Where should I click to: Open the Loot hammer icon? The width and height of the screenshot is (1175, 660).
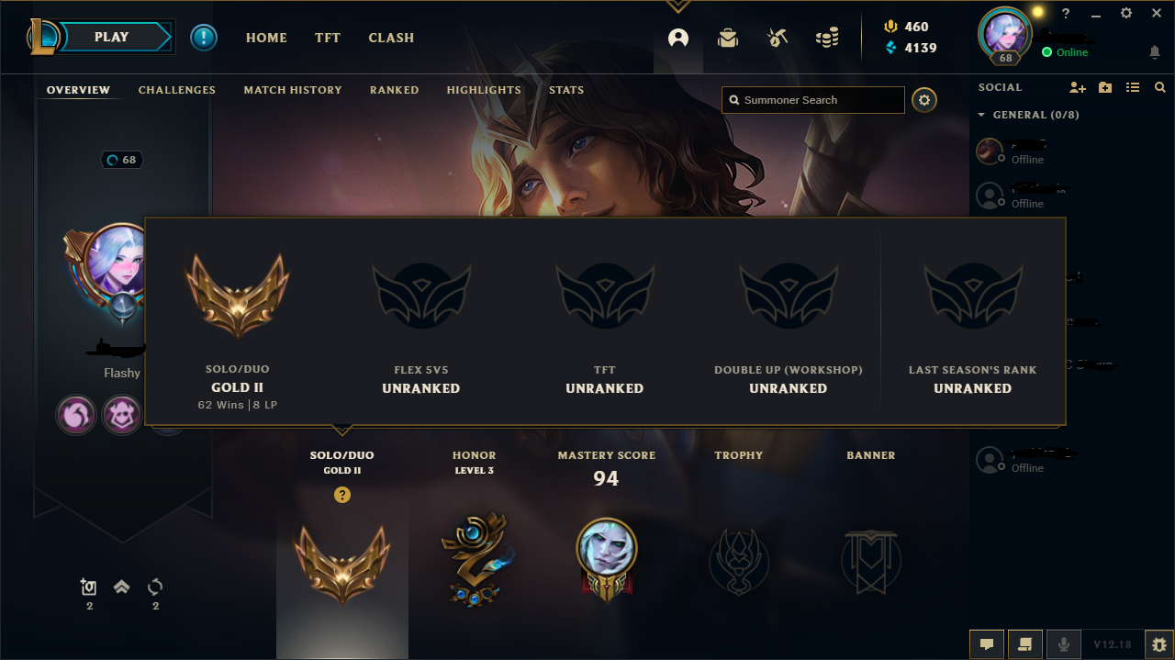(778, 38)
